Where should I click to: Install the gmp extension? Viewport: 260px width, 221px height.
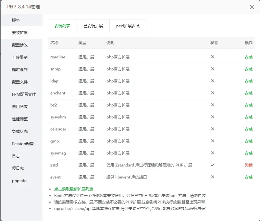coord(248,141)
